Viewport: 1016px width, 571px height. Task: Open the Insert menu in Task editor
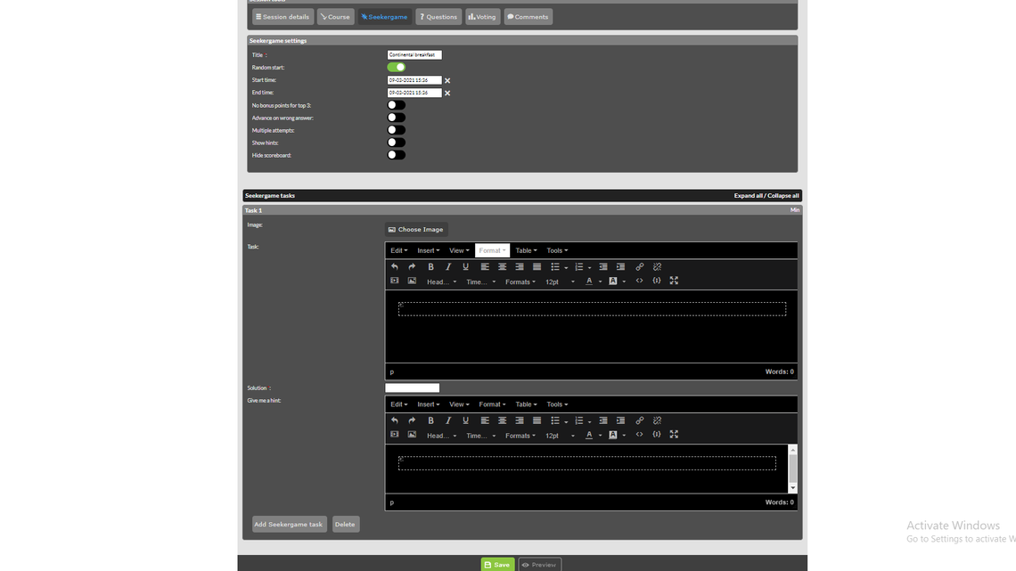click(x=428, y=250)
